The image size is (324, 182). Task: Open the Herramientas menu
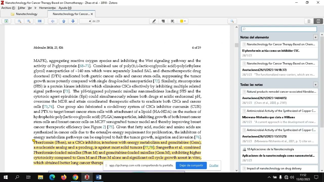click(48, 8)
